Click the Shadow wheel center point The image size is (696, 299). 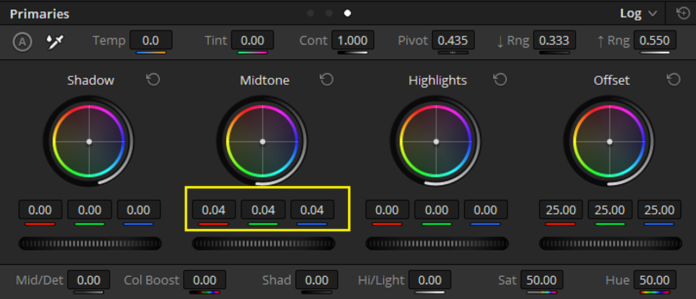point(89,141)
